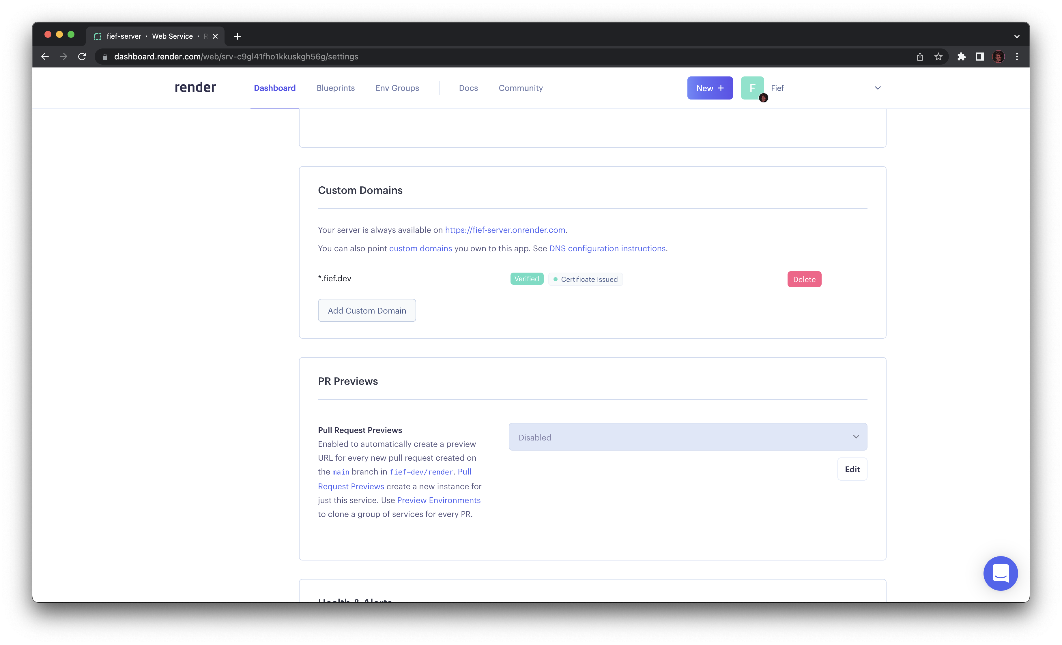Screen dimensions: 1062x645
Task: Expand the workspace chevron next to Fief
Action: [x=878, y=88]
